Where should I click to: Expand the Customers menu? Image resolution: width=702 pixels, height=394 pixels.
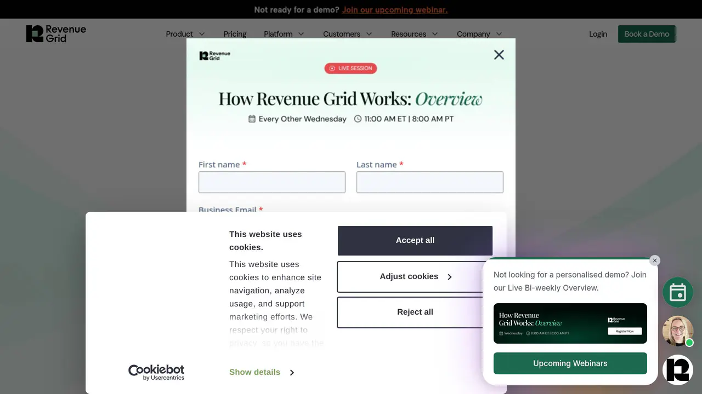click(x=348, y=34)
